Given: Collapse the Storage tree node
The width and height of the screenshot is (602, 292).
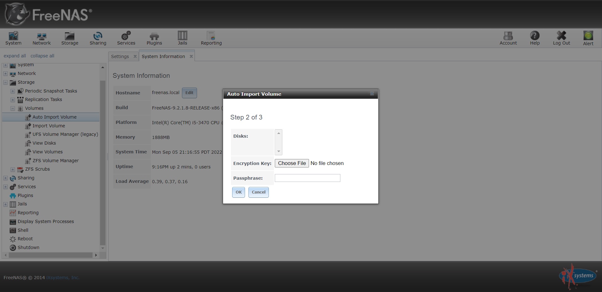Looking at the screenshot, I should tap(5, 82).
